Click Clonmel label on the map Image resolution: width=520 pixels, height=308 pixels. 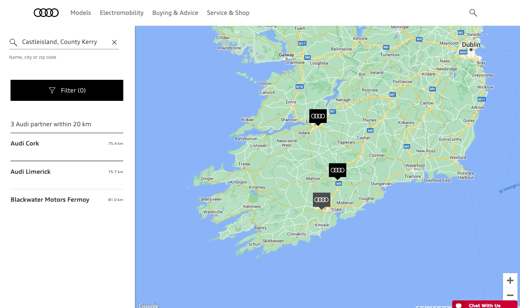(376, 155)
